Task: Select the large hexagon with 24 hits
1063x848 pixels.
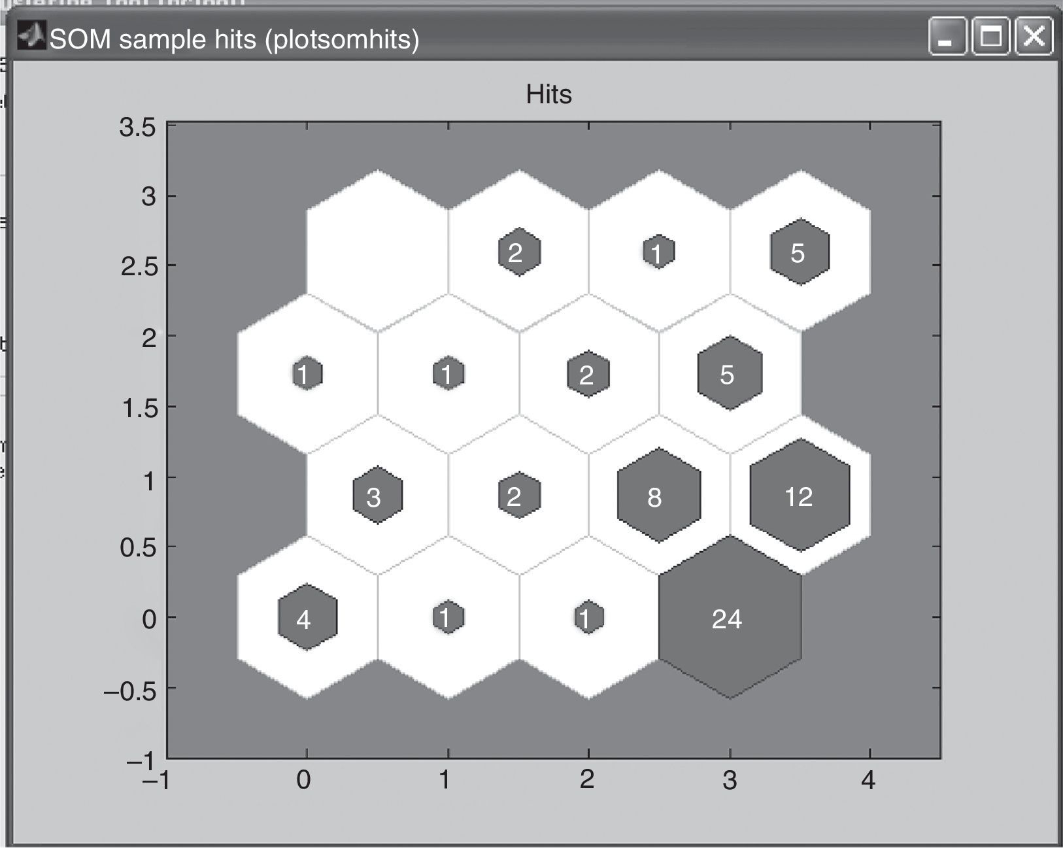Action: point(730,618)
